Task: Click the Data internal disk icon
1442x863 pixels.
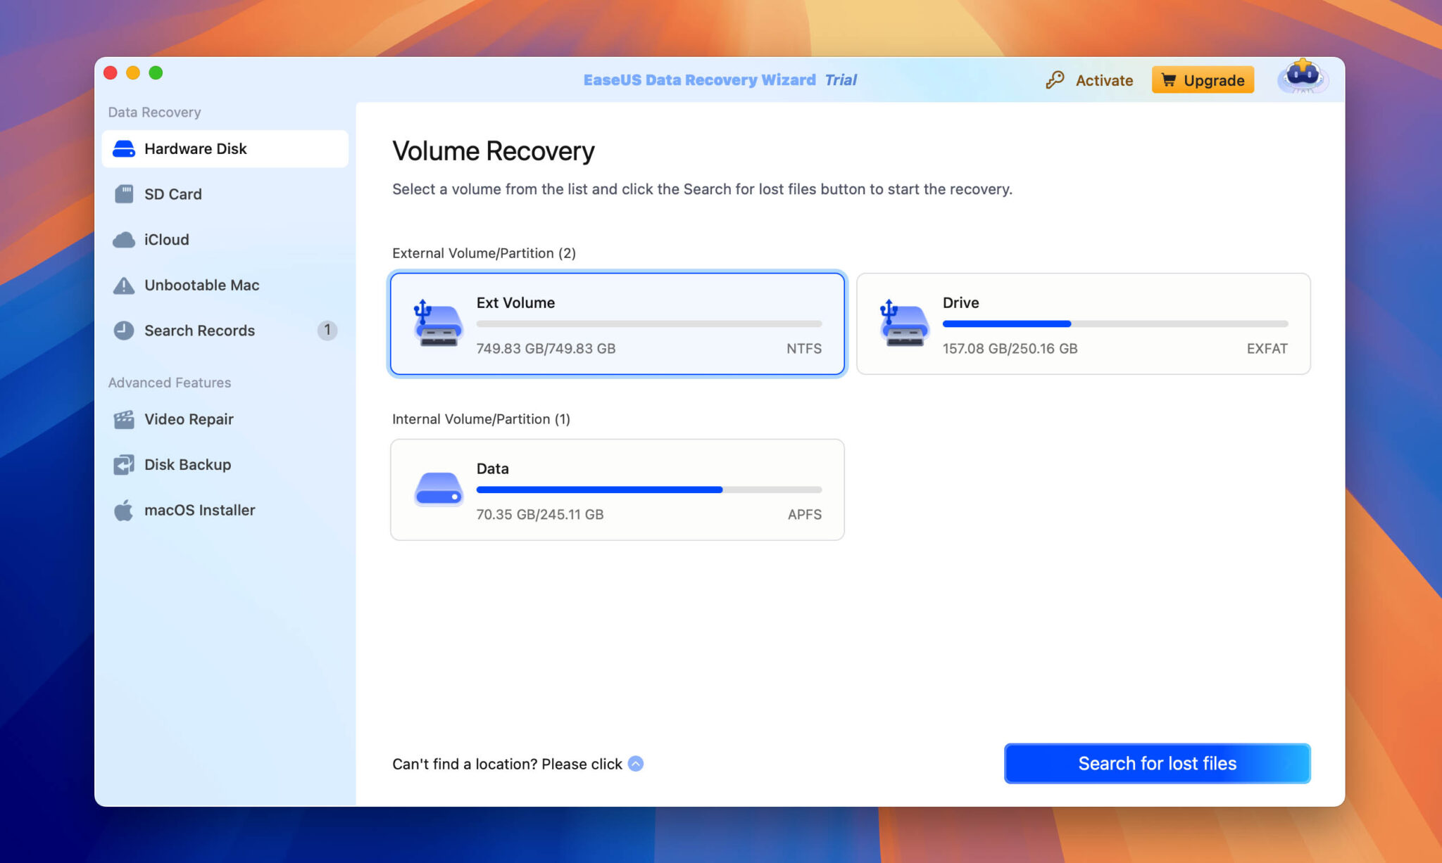Action: click(438, 490)
